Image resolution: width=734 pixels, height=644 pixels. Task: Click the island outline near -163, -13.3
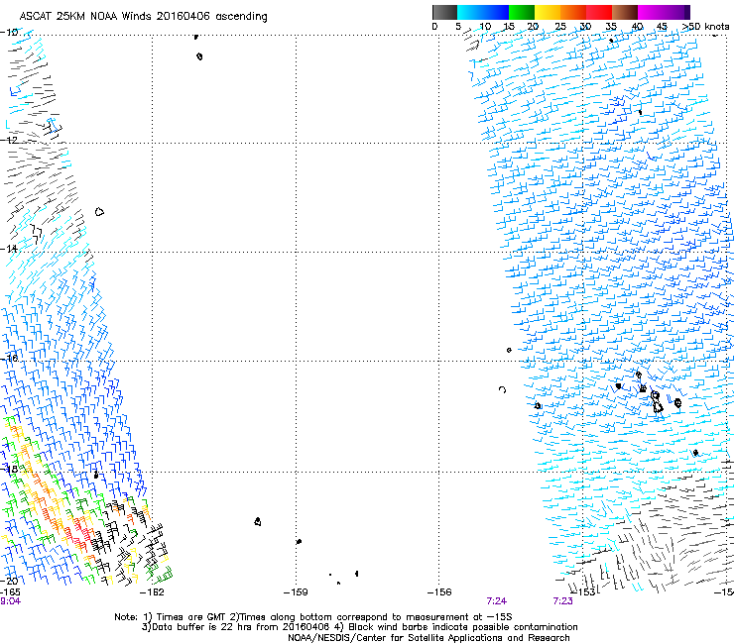click(x=99, y=212)
